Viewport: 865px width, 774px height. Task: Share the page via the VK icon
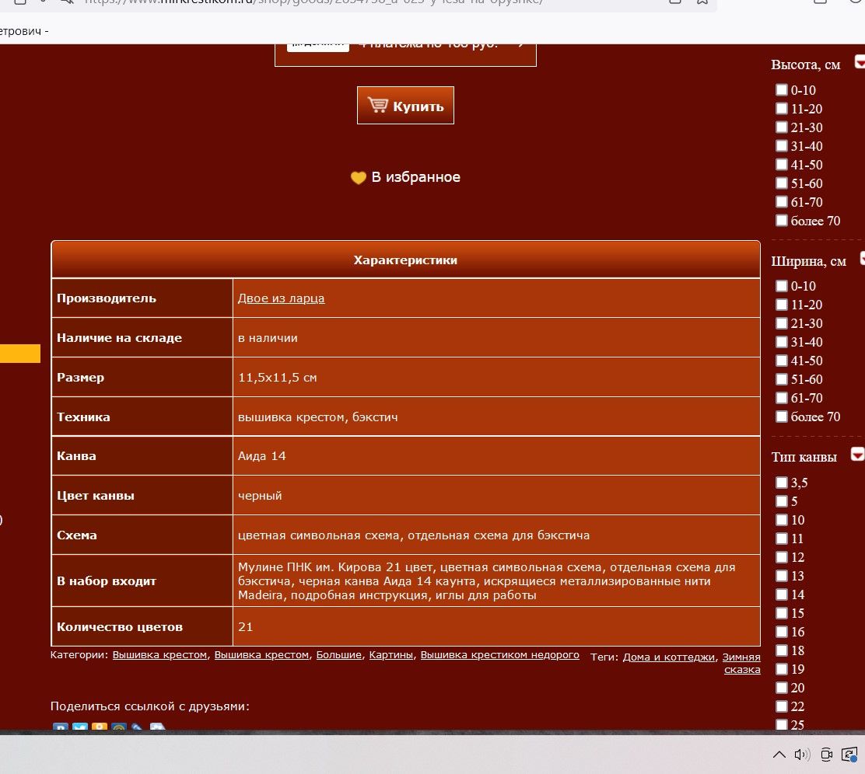[x=61, y=729]
